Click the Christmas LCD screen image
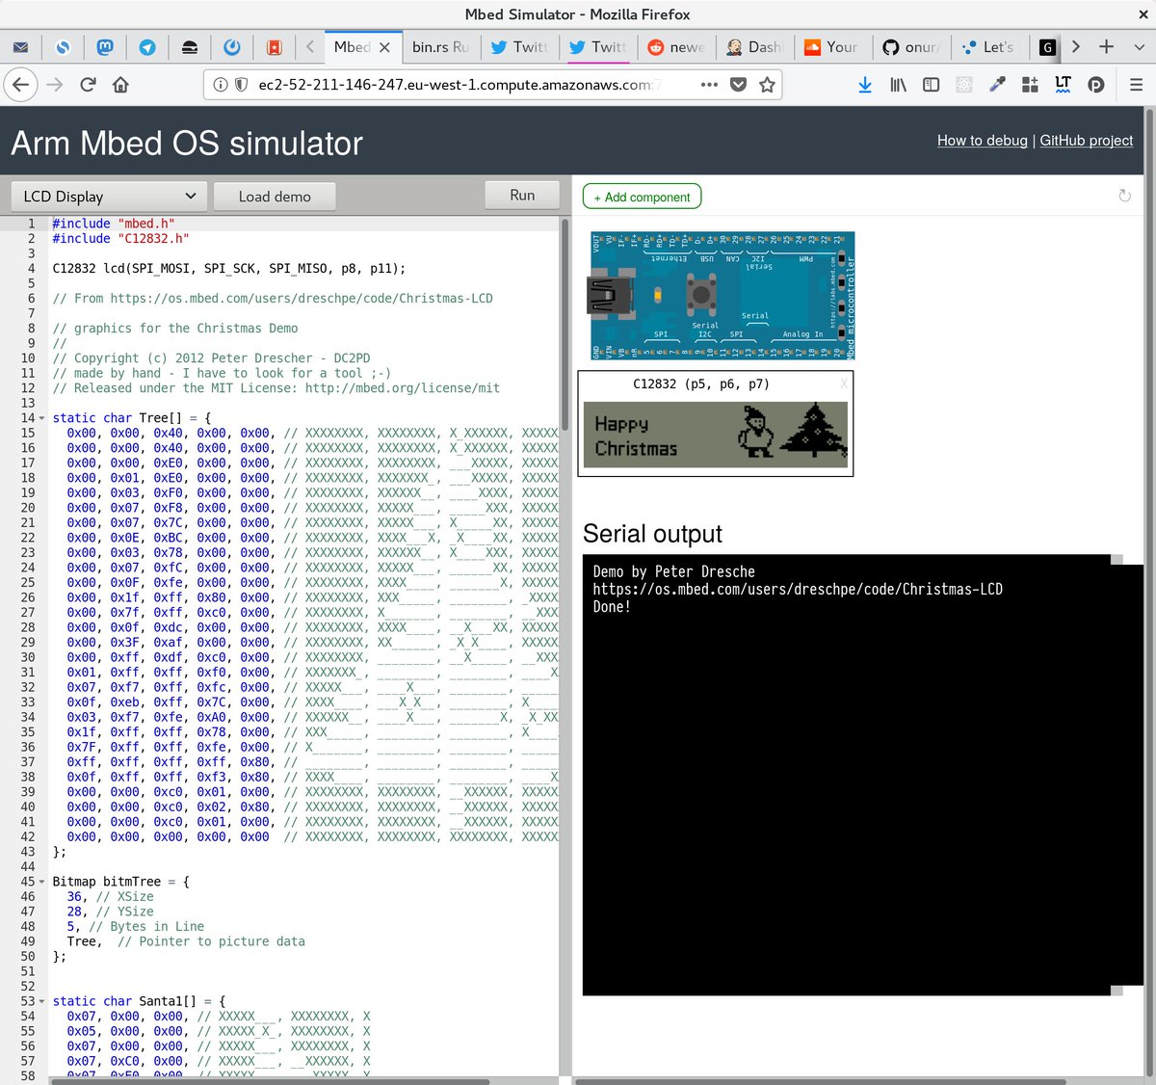This screenshot has width=1156, height=1085. pos(716,435)
